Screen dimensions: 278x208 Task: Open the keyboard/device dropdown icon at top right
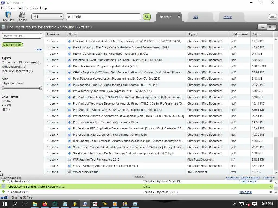tap(273, 17)
